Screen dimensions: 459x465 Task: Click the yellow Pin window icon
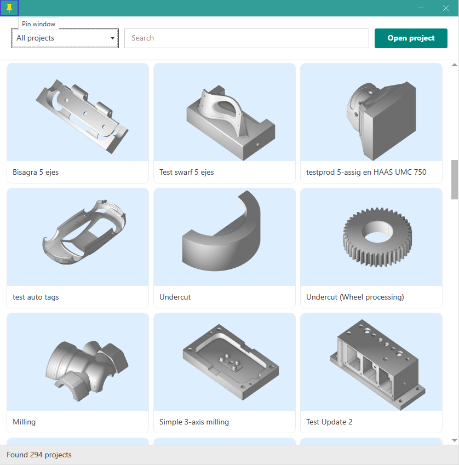click(9, 8)
